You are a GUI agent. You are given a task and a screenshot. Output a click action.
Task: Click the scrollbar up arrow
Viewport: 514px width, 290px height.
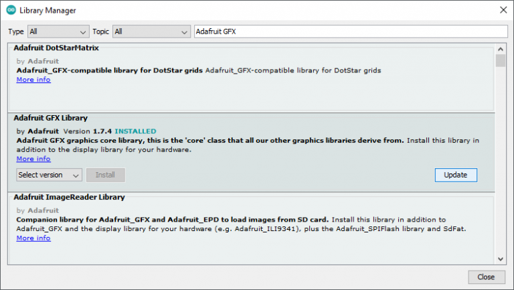click(500, 48)
